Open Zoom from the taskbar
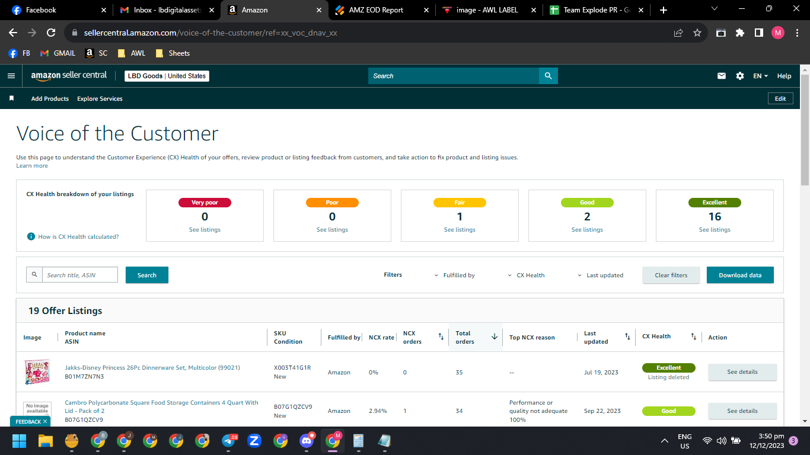Viewport: 810px width, 455px height. pos(254,441)
